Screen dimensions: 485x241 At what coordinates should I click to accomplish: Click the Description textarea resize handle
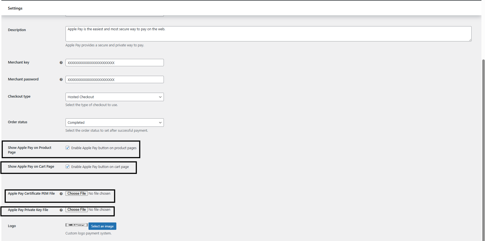470,40
